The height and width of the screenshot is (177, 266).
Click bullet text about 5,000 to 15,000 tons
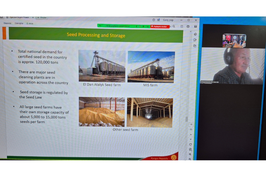click(x=44, y=115)
